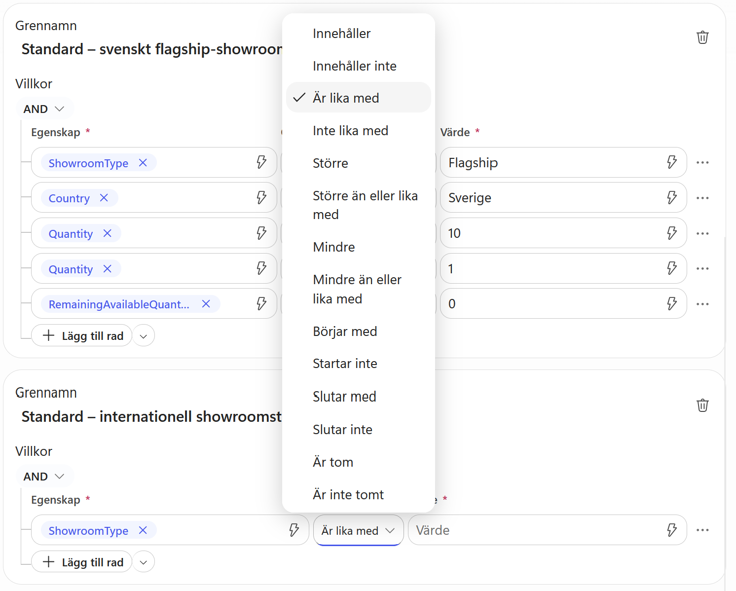The image size is (736, 591).
Task: Pick the checked 'Är lika med' option in the list
Action: [359, 98]
